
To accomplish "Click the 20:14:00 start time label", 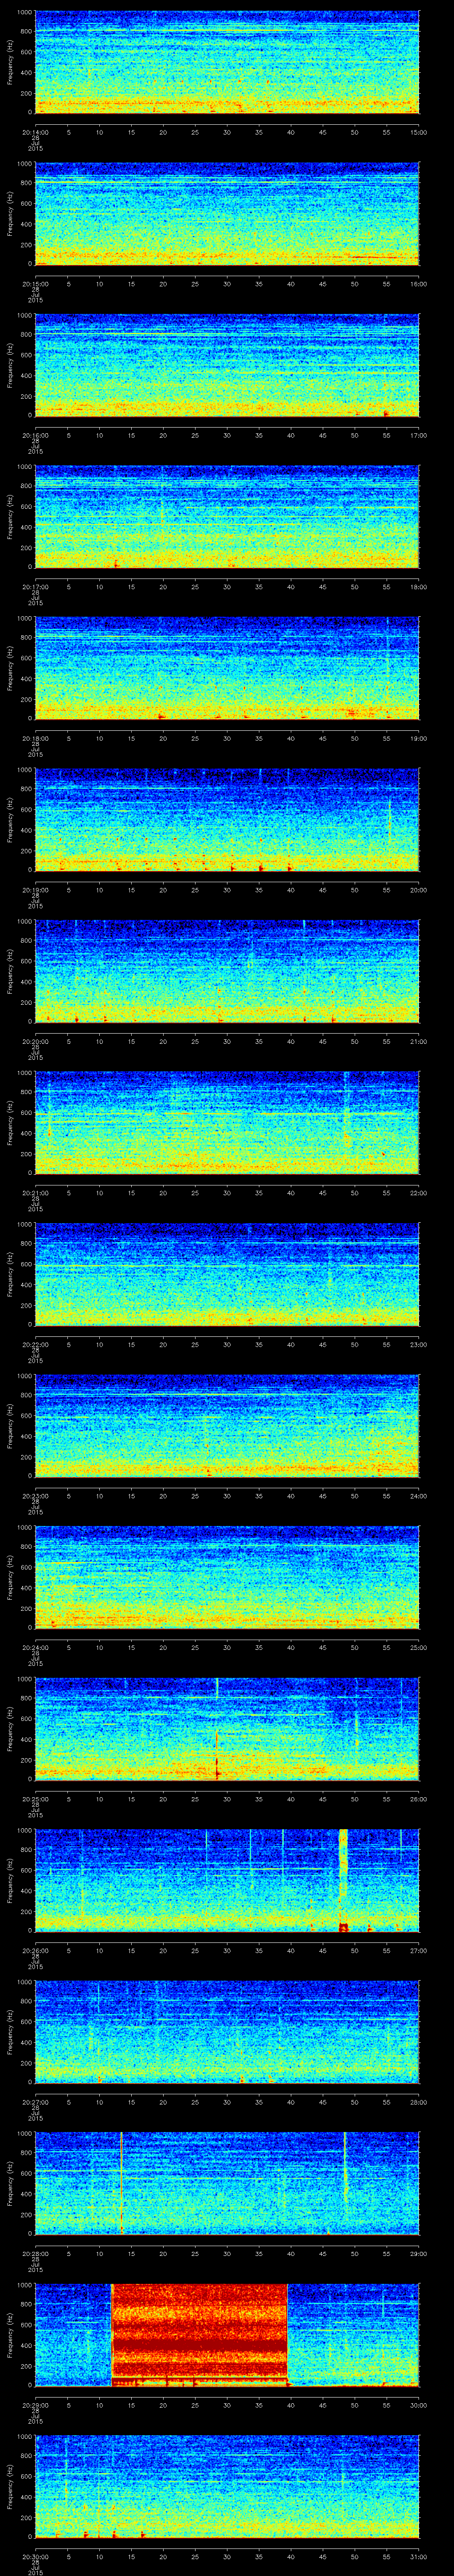I will [35, 132].
